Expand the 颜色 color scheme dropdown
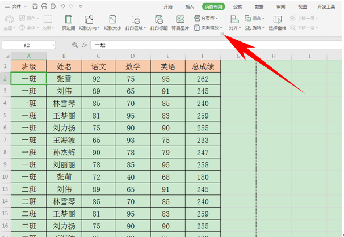This screenshot has height=237, width=344. pyautogui.click(x=29, y=18)
